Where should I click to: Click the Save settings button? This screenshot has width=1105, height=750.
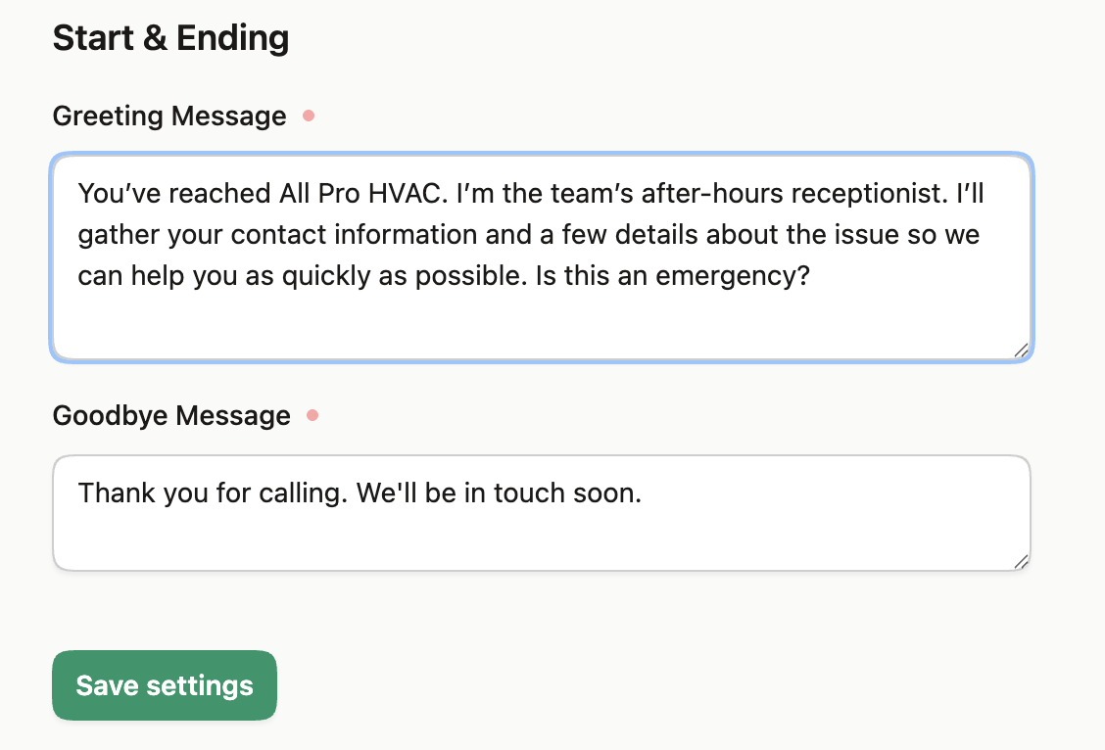[164, 685]
